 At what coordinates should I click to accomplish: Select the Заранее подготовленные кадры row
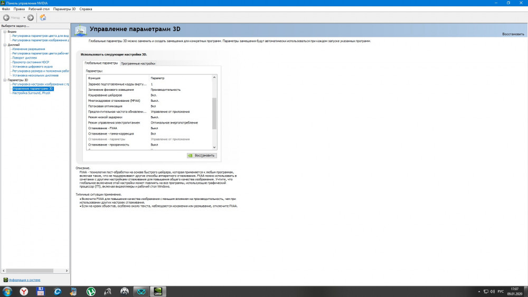[149, 84]
